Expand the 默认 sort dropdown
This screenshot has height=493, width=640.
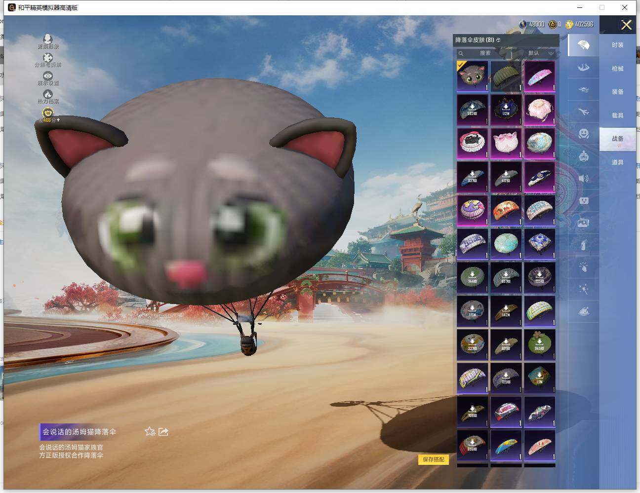[x=540, y=53]
